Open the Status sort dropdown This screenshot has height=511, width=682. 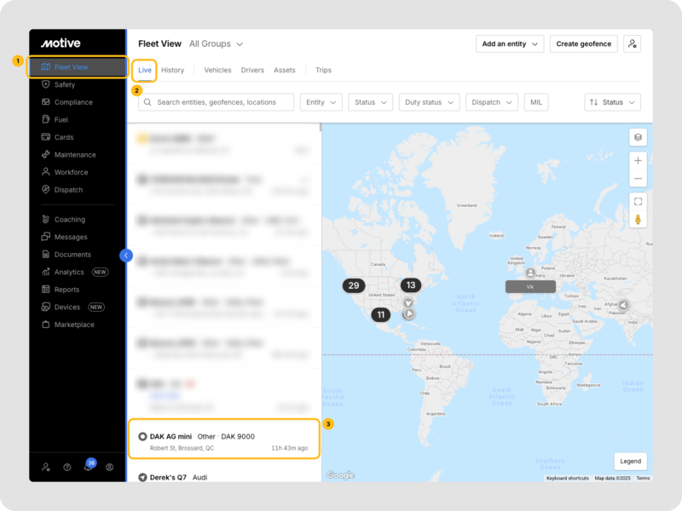tap(612, 102)
